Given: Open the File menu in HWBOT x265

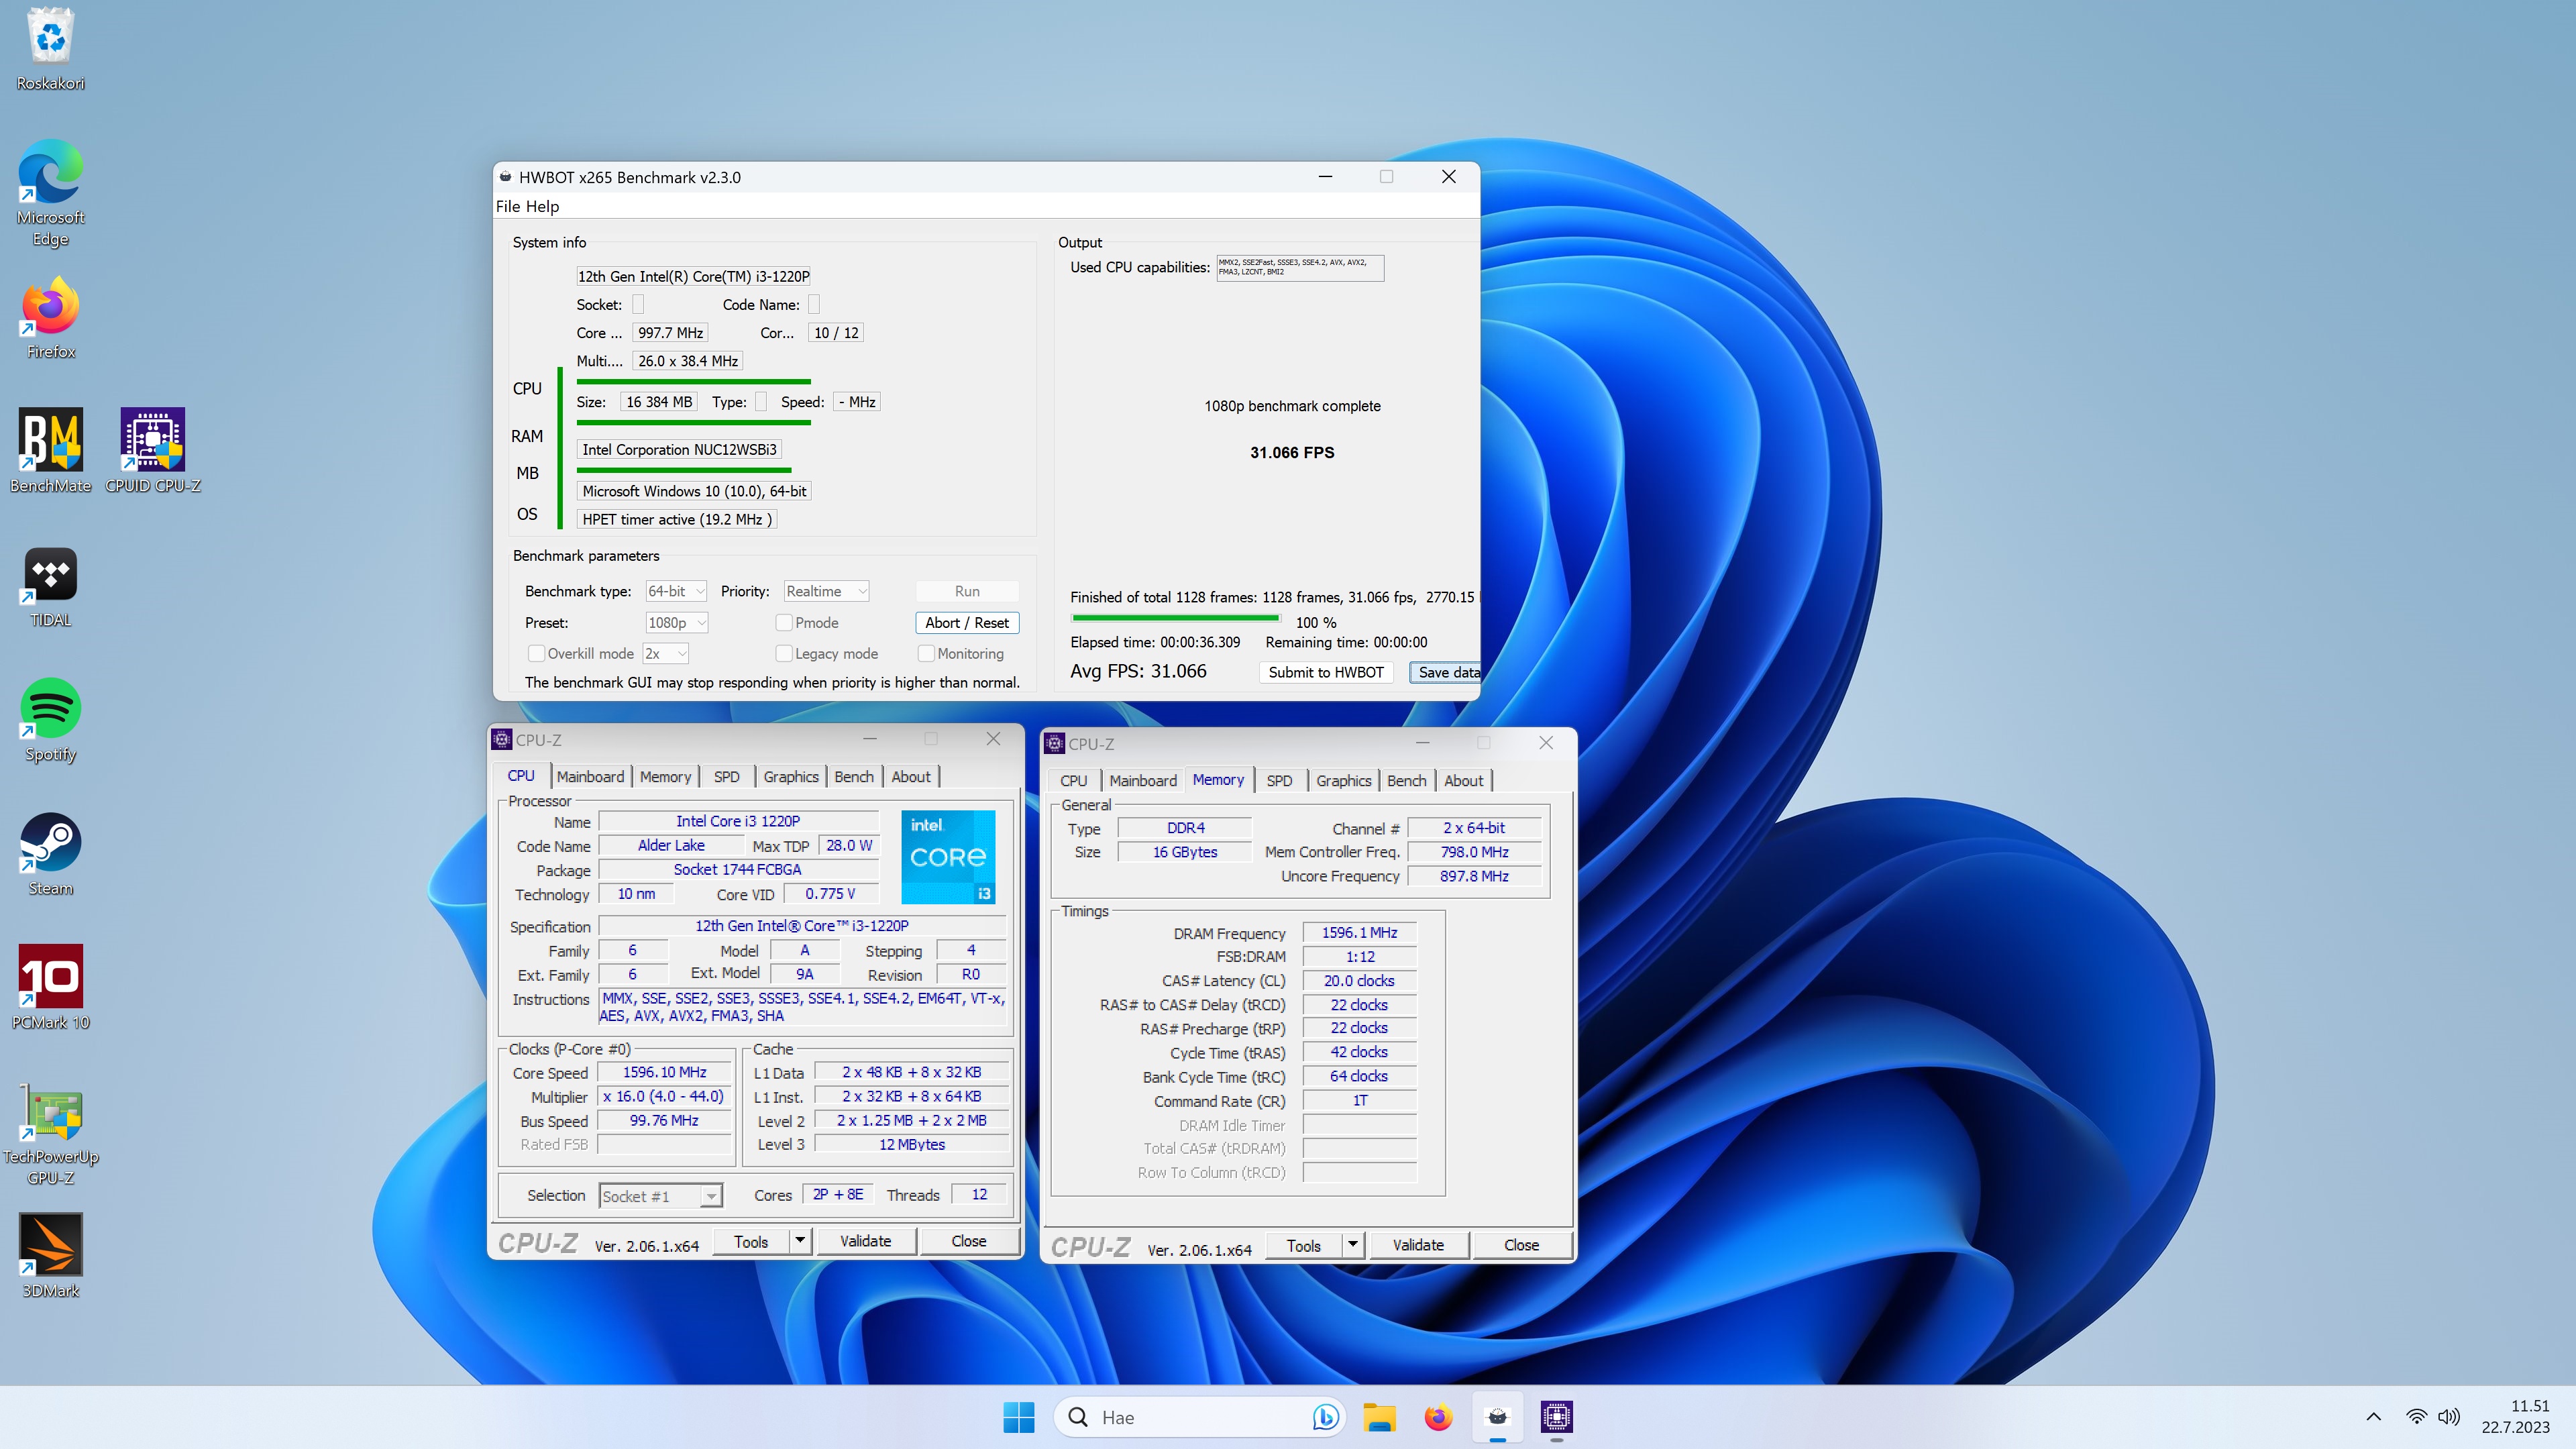Looking at the screenshot, I should (x=508, y=206).
